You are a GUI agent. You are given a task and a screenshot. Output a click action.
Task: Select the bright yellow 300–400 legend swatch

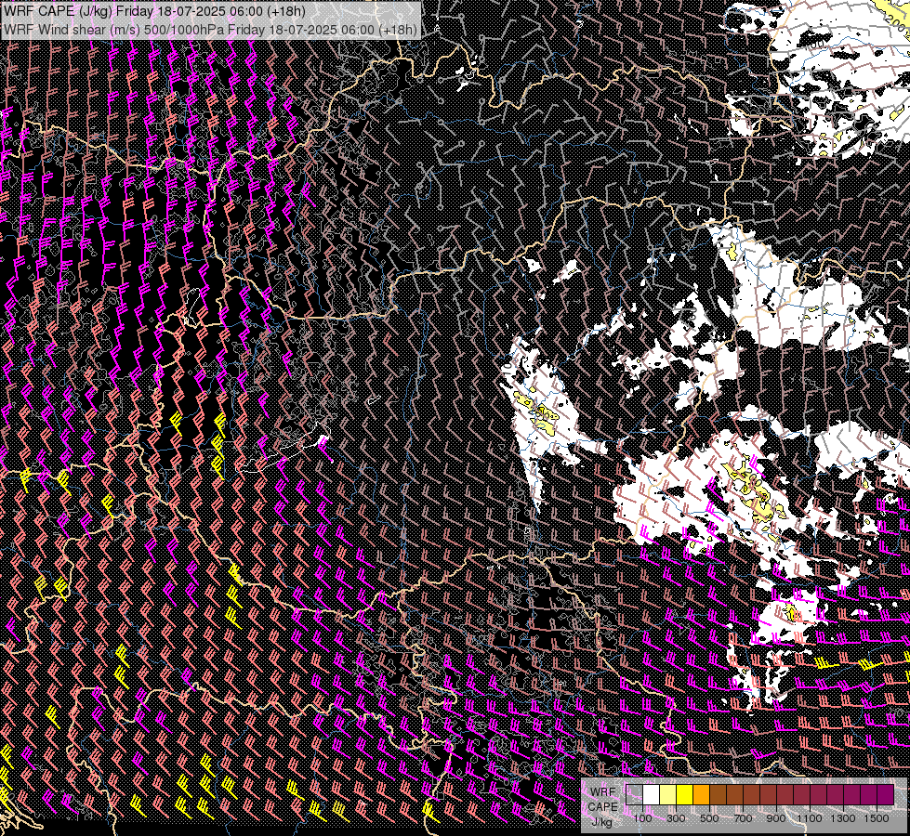pos(685,794)
